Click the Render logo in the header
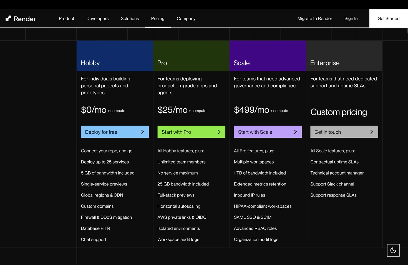Screen dimensions: 408x265 coord(21,19)
